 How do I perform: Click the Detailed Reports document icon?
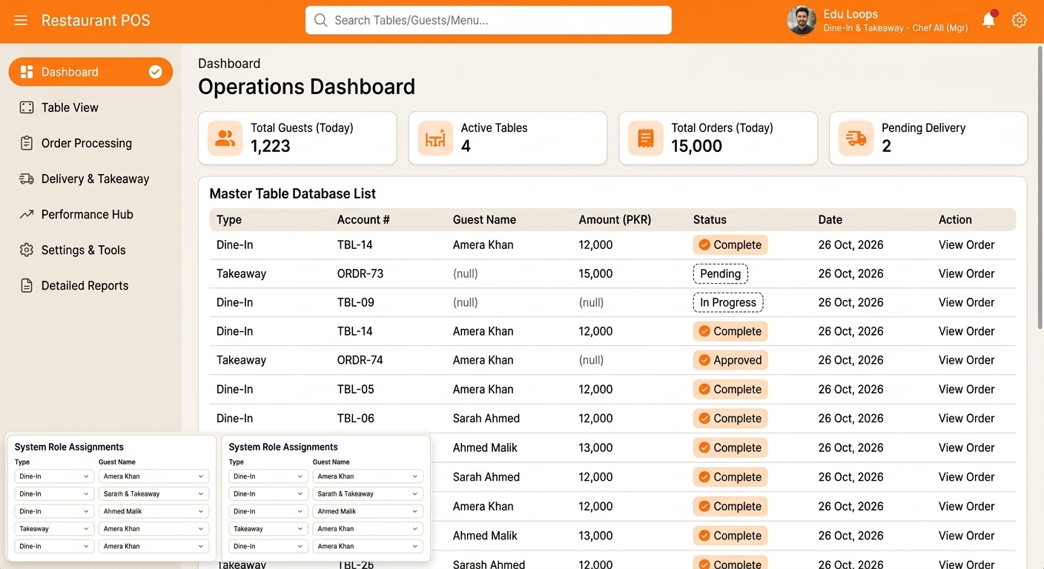coord(27,285)
